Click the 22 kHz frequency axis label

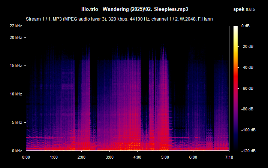point(16,26)
